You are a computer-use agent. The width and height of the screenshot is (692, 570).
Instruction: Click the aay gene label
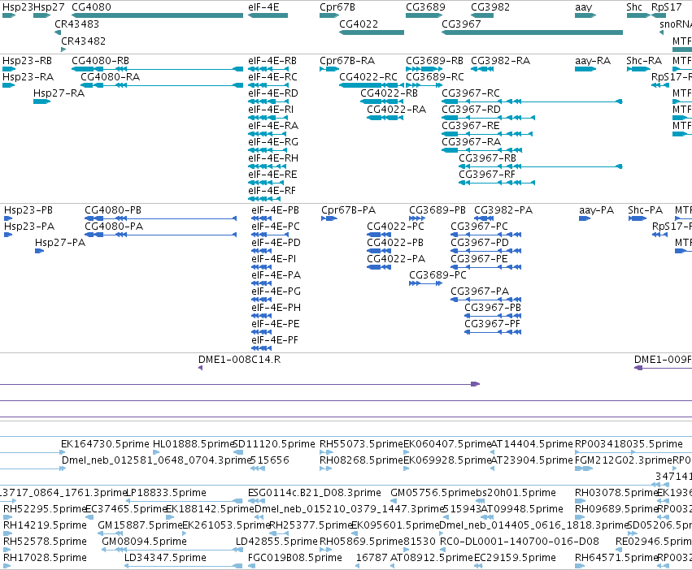(583, 7)
